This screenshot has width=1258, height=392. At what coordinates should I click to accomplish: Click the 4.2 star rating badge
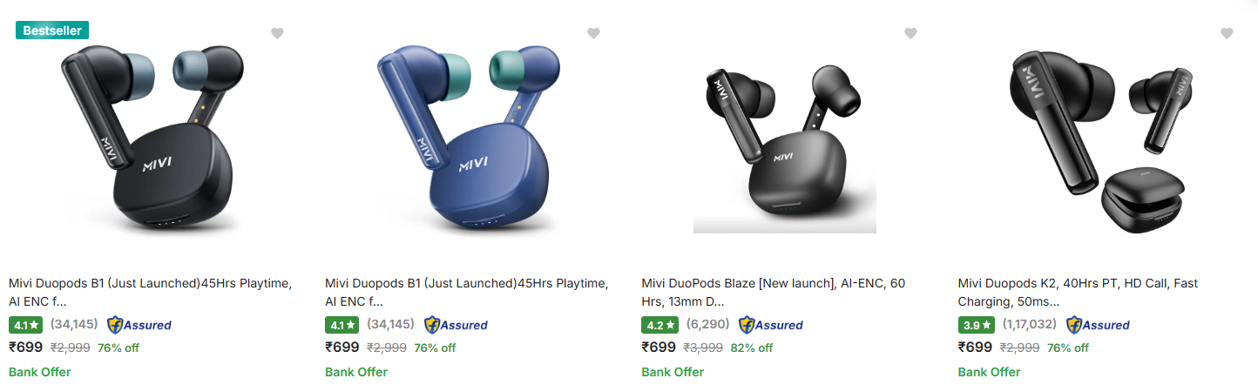[659, 325]
